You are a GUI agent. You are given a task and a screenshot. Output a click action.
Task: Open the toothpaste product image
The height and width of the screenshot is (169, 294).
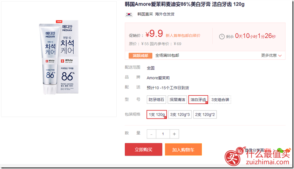[x=59, y=57]
